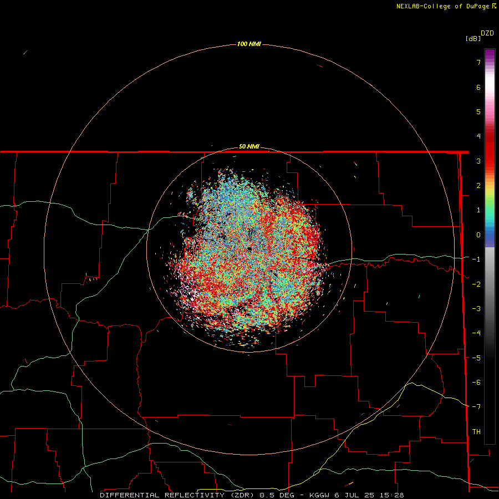
Task: Click the -6 dB value on color scale
Action: coord(476,383)
